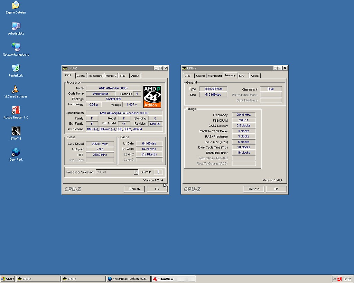354x283 pixels.
Task: Click the AMD Athlon 64 logo image
Action: [152, 97]
